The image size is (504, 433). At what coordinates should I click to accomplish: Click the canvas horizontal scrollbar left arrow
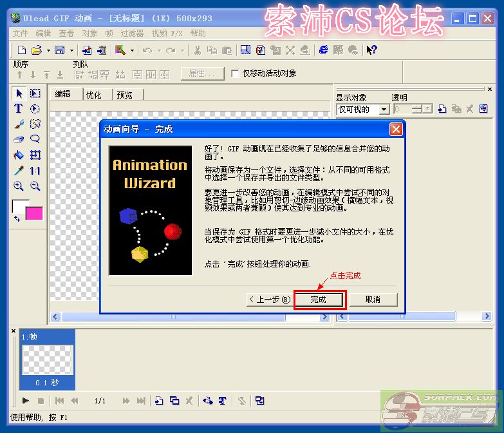55,317
